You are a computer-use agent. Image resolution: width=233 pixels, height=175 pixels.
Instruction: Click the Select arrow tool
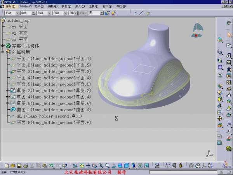point(229,35)
